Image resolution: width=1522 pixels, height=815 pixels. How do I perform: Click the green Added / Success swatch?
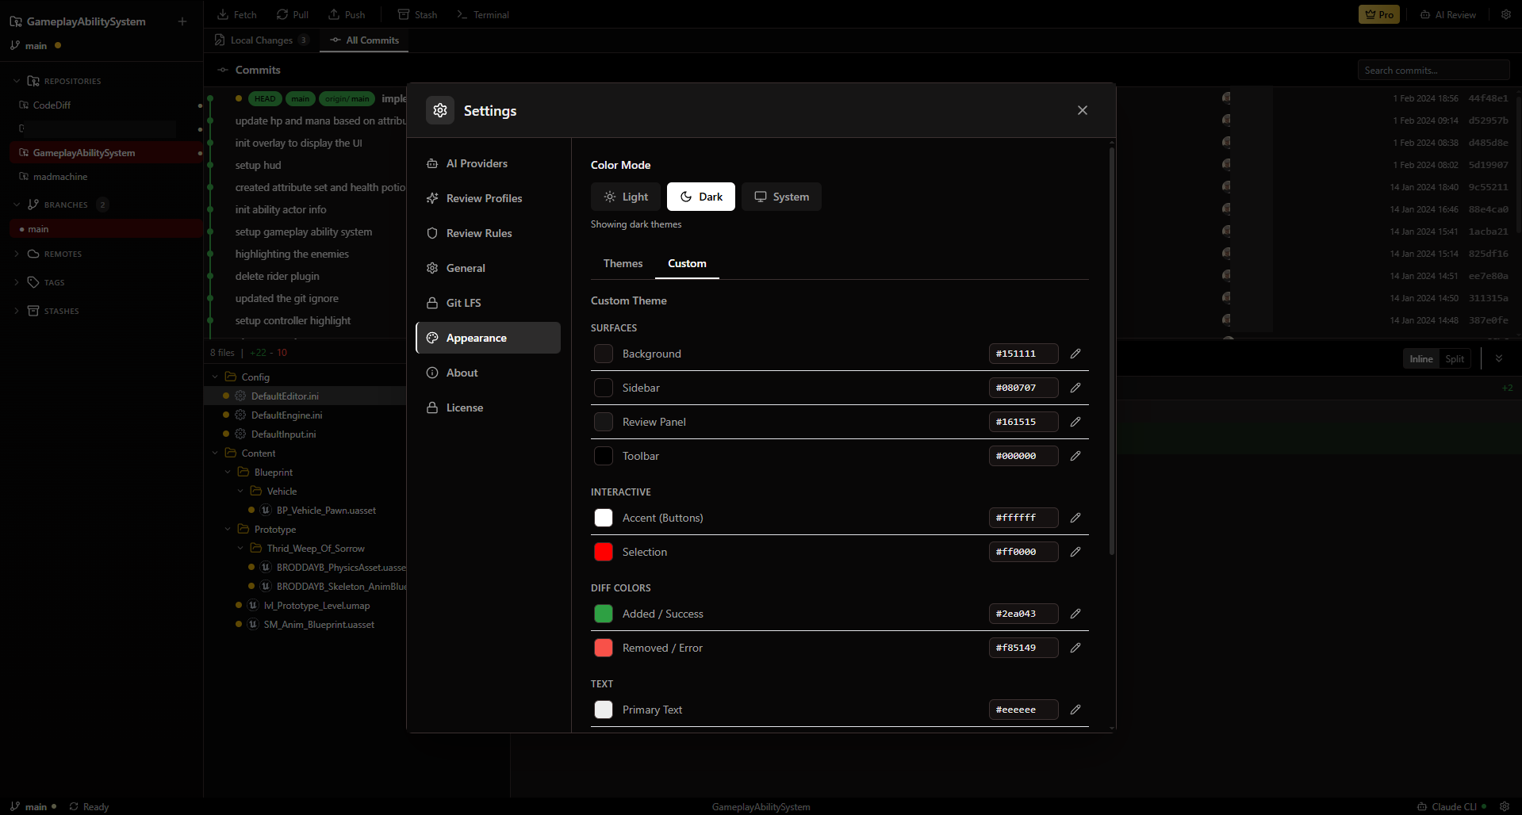604,614
